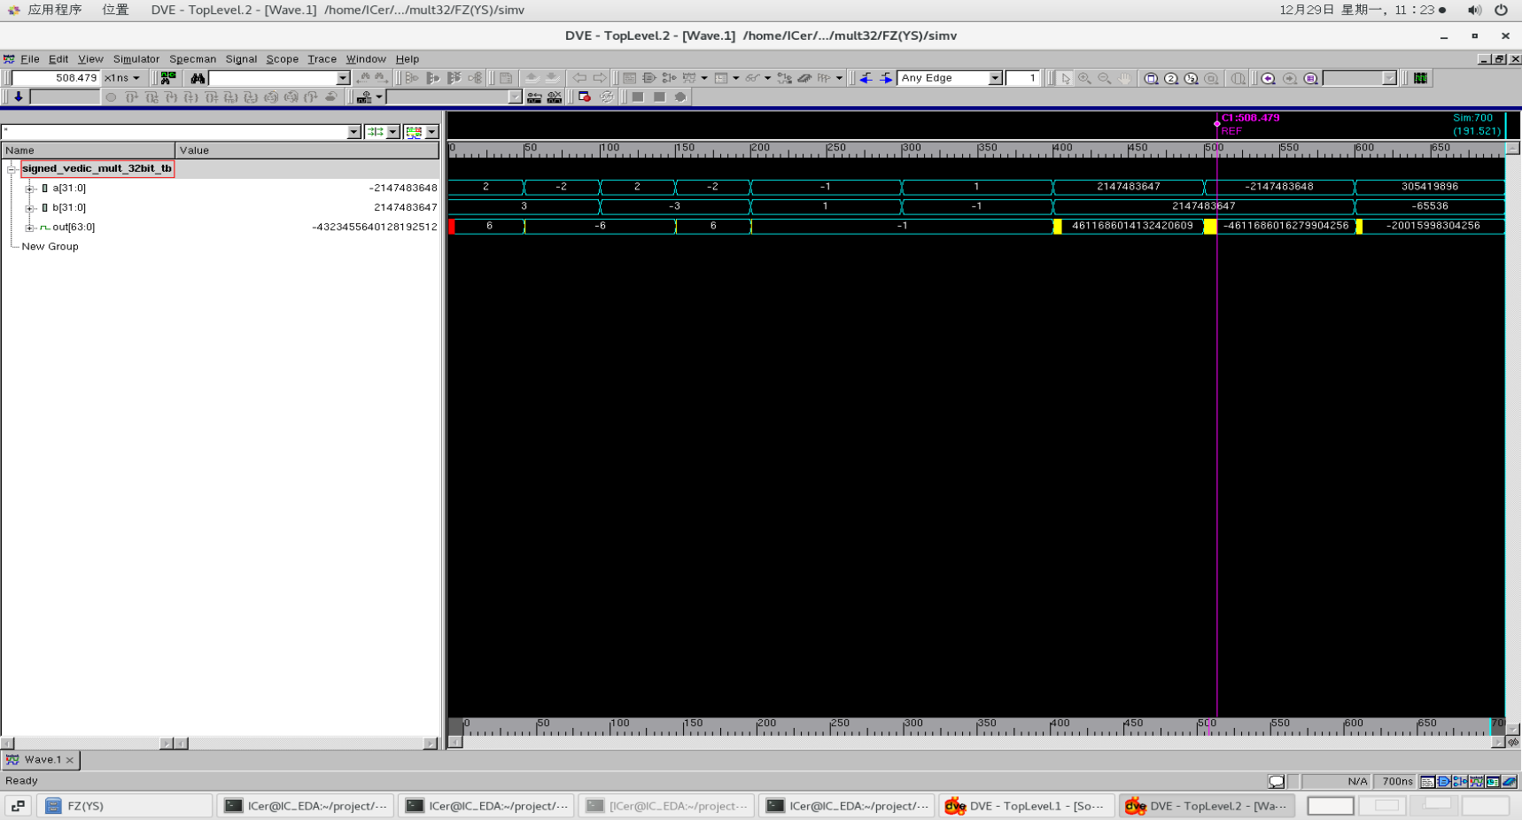Select the signed_vedic_mult_32bit_tb scope
This screenshot has width=1522, height=820.
[x=97, y=168]
